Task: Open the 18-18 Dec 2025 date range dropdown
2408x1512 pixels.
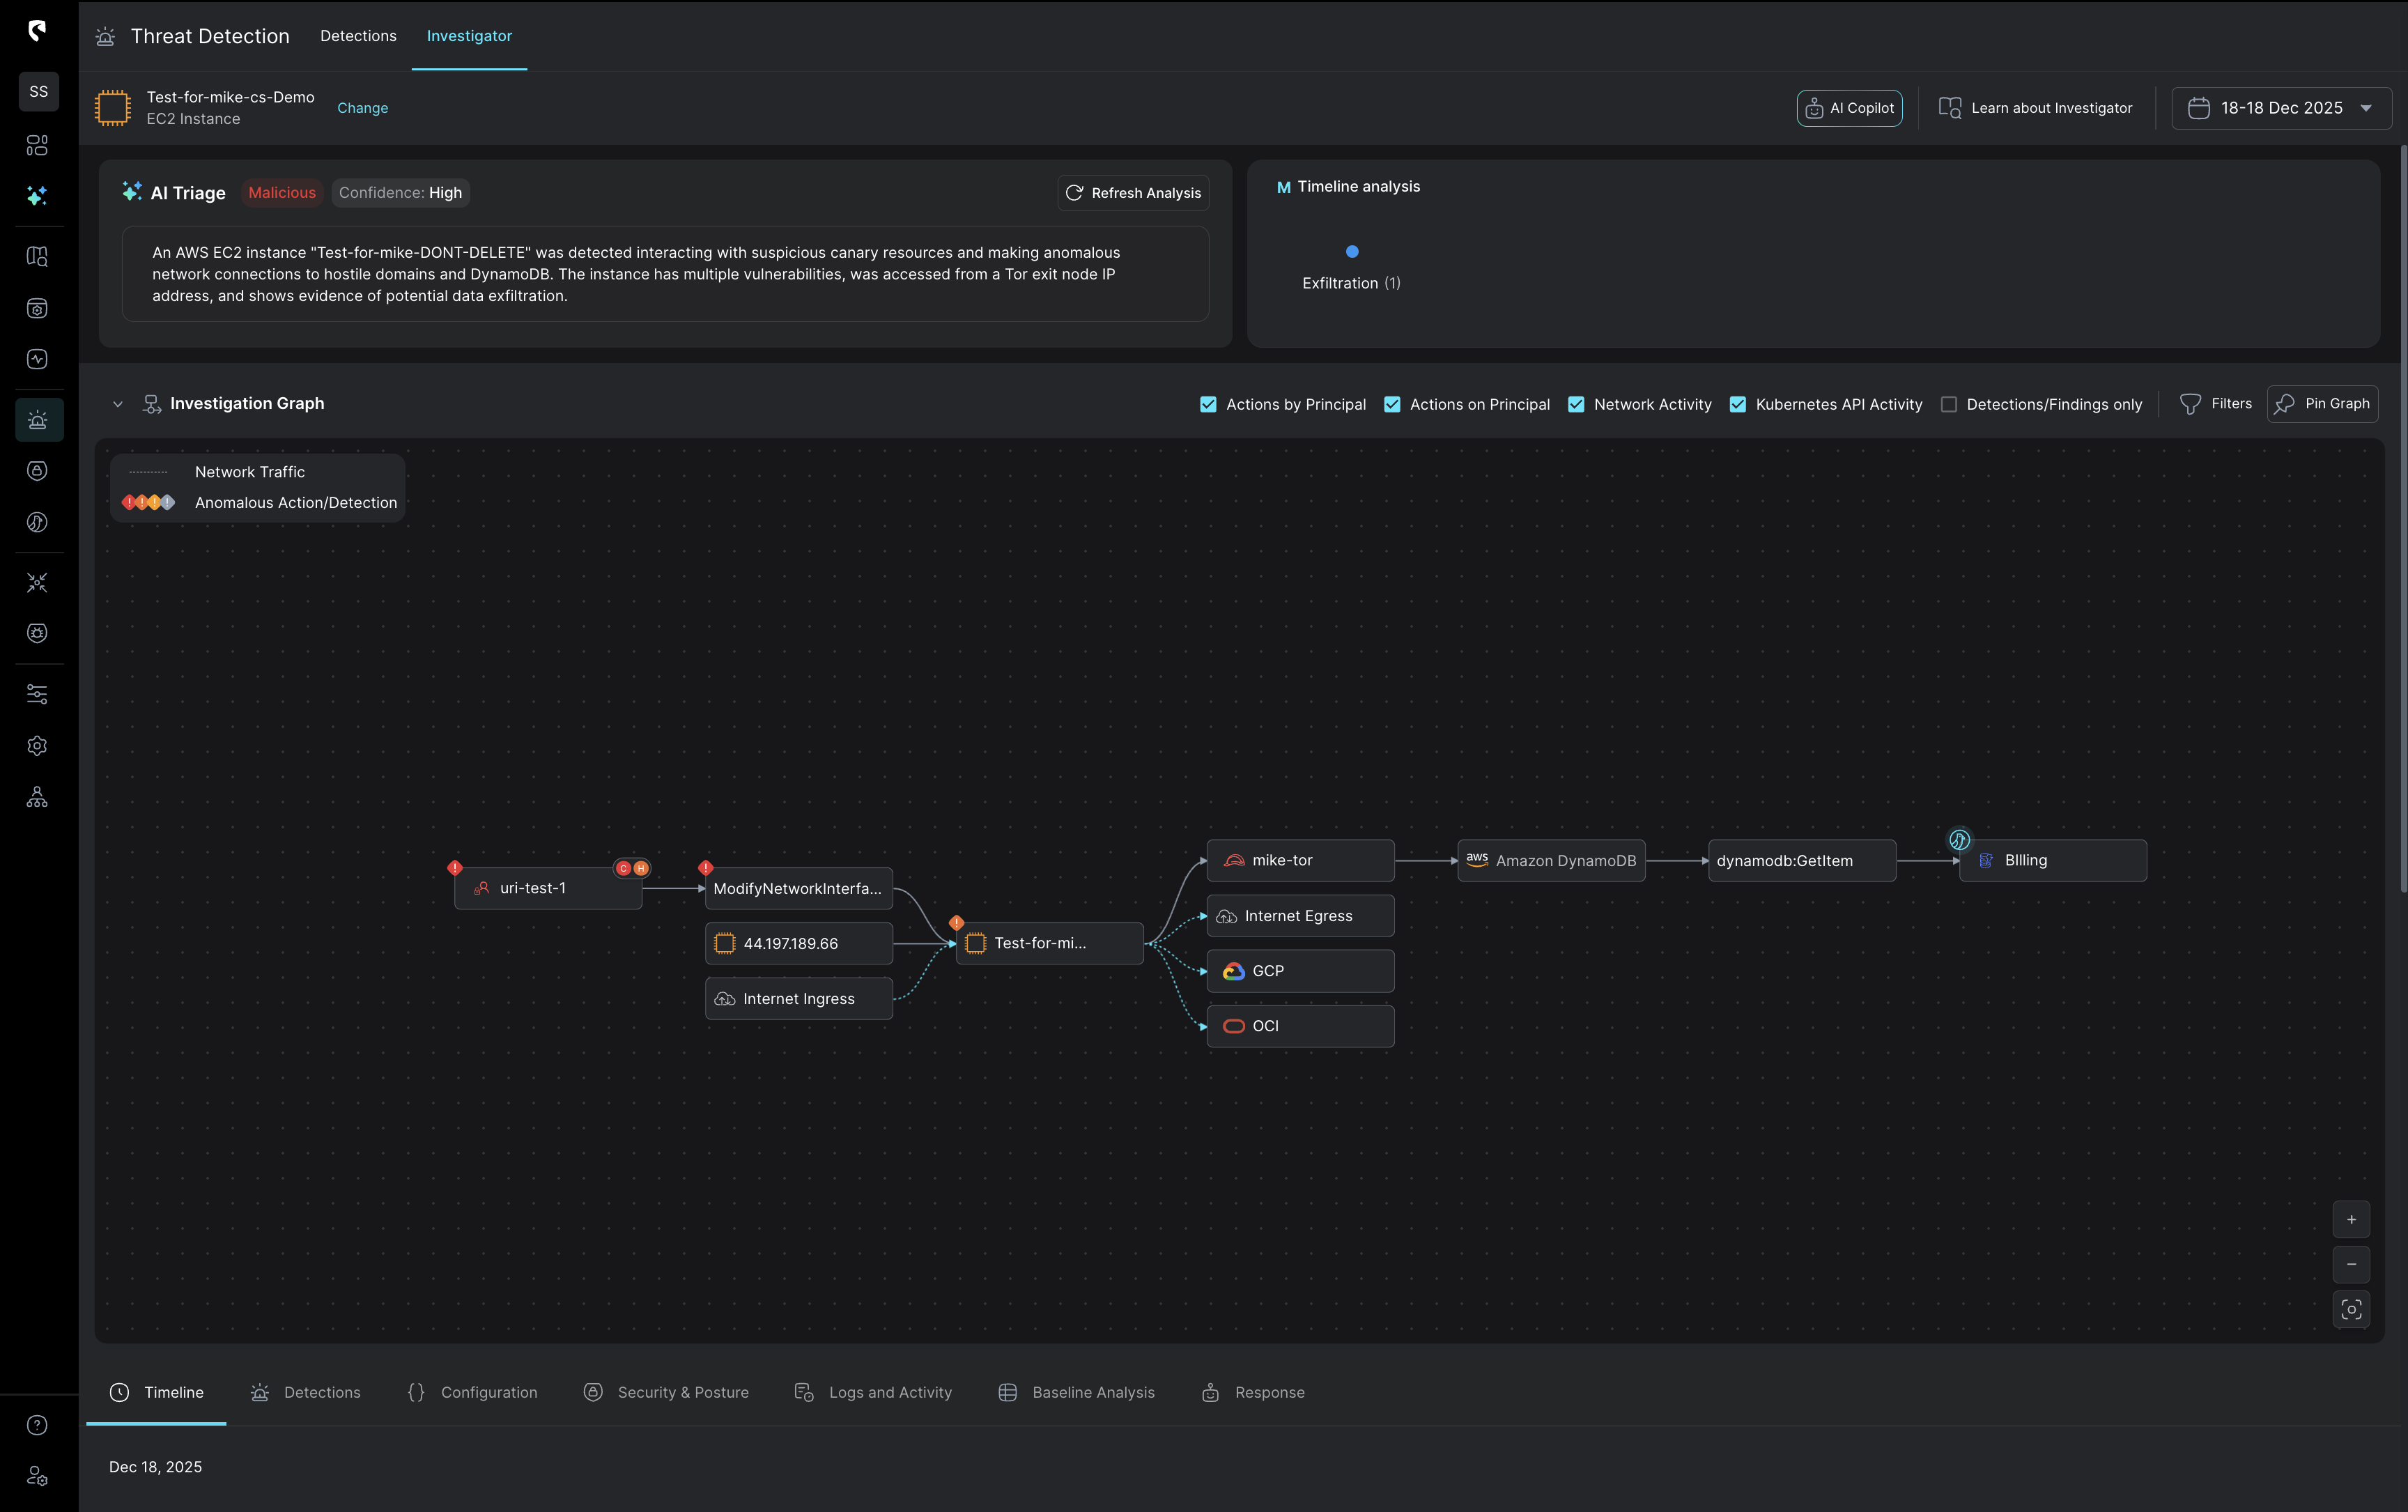Action: (x=2281, y=107)
